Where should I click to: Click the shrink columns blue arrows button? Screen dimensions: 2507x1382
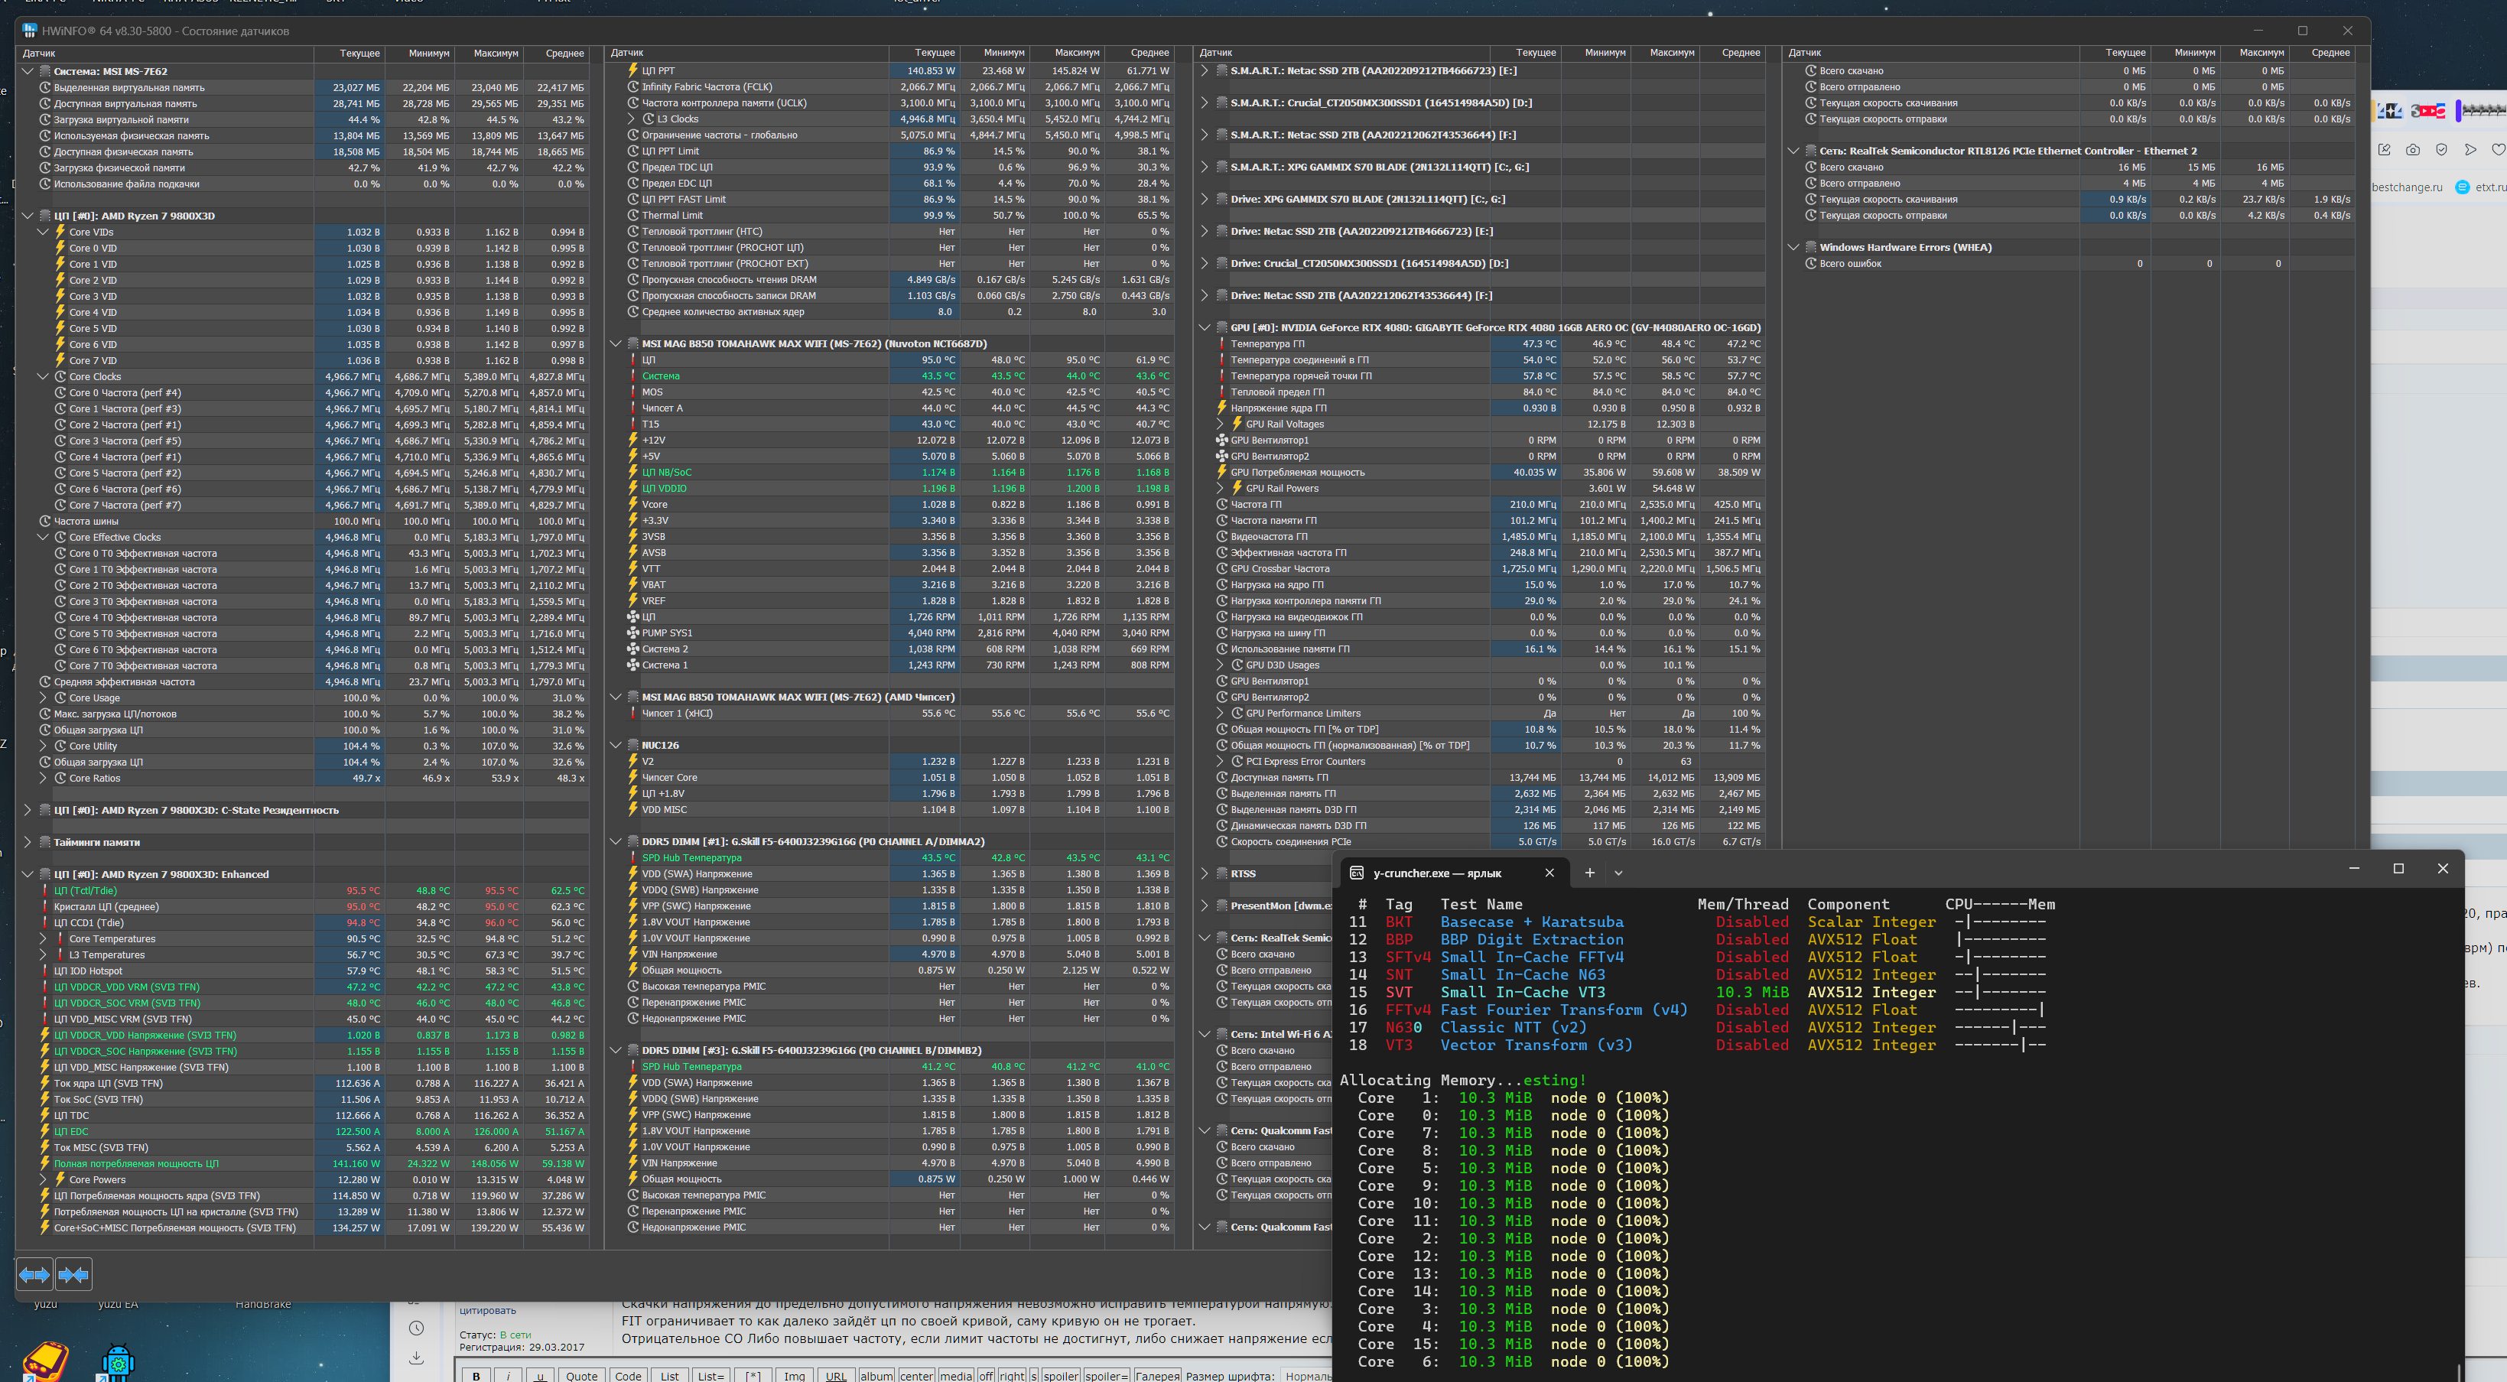pos(74,1274)
